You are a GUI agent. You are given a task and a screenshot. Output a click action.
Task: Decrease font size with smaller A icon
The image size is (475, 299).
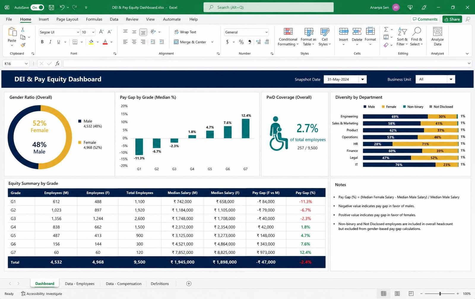tap(110, 32)
